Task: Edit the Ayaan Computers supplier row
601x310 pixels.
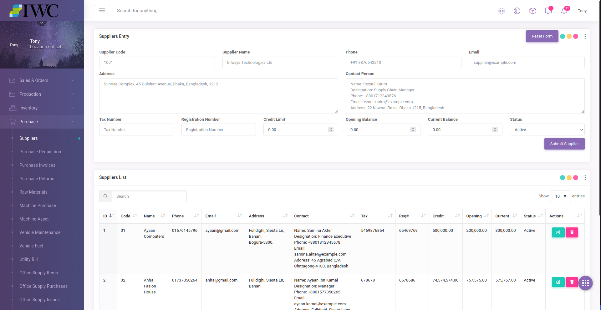Action: pyautogui.click(x=558, y=232)
